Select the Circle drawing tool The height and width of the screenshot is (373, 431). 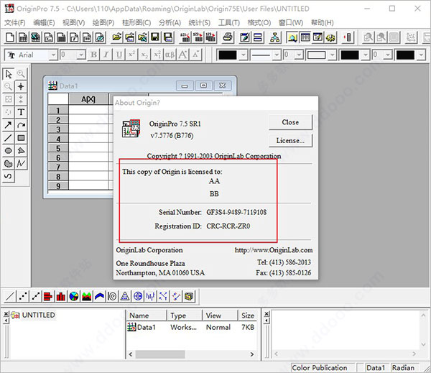tap(8, 151)
